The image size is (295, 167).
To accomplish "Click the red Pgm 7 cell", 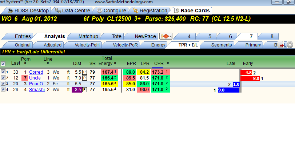I will tap(25, 78).
